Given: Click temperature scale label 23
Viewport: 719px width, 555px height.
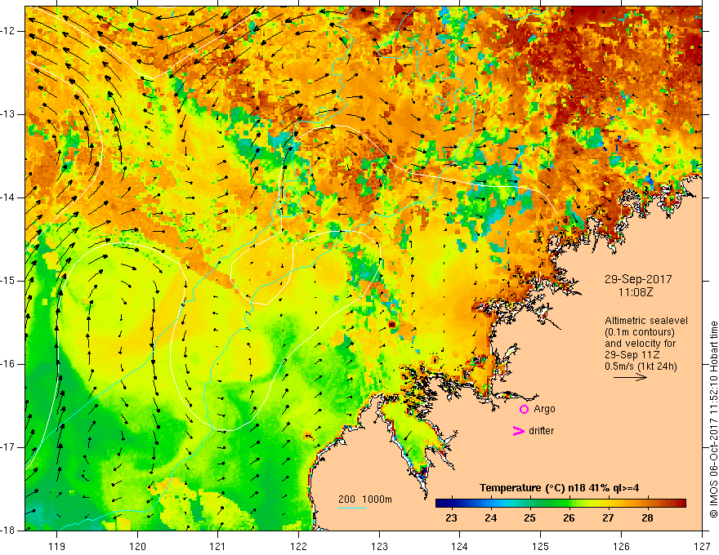Looking at the screenshot, I should click(452, 518).
